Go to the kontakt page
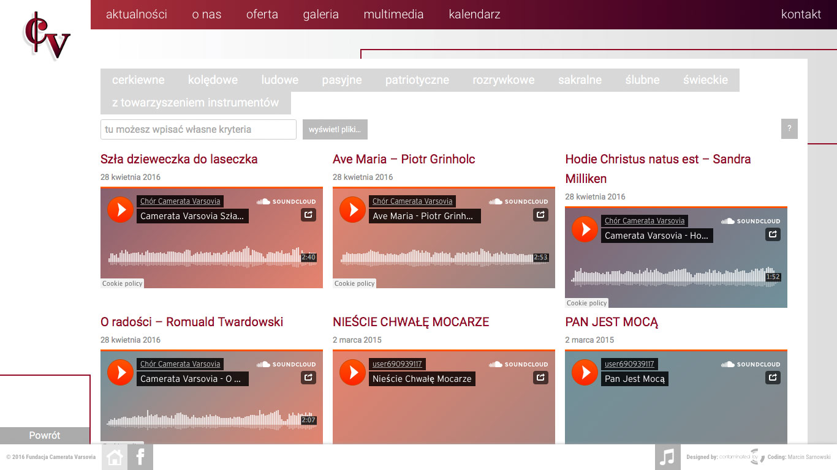Viewport: 837px width, 470px height. pyautogui.click(x=801, y=15)
